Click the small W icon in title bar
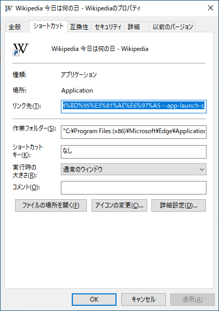This screenshot has height=311, width=219. click(x=8, y=8)
